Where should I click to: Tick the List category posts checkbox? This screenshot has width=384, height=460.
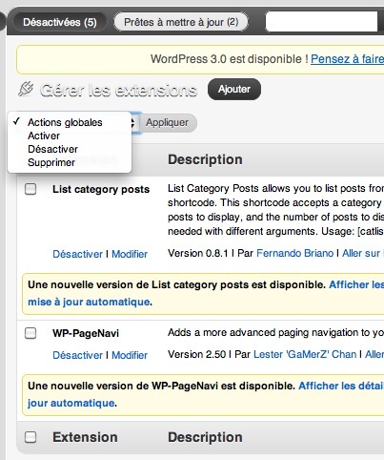click(30, 189)
